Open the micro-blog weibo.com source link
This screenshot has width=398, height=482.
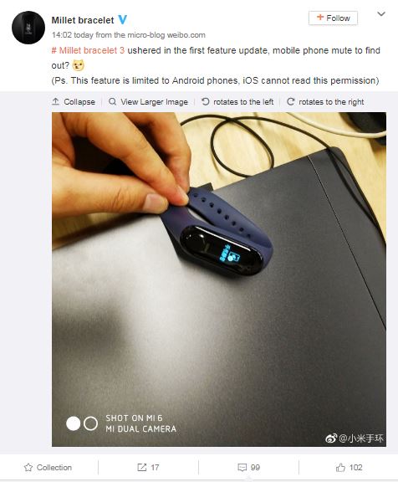point(166,35)
